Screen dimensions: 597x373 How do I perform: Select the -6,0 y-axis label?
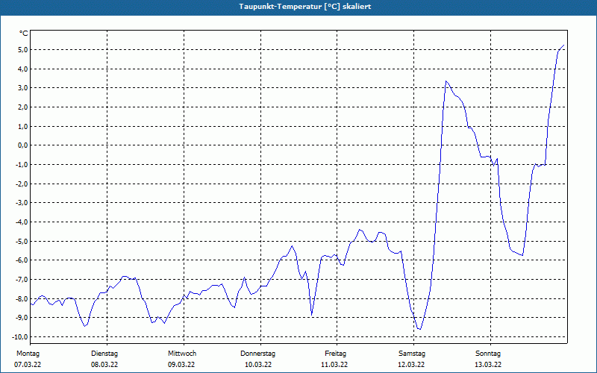(x=21, y=260)
